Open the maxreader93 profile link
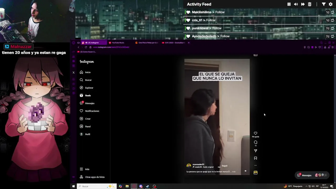The height and width of the screenshot is (189, 336). click(198, 165)
